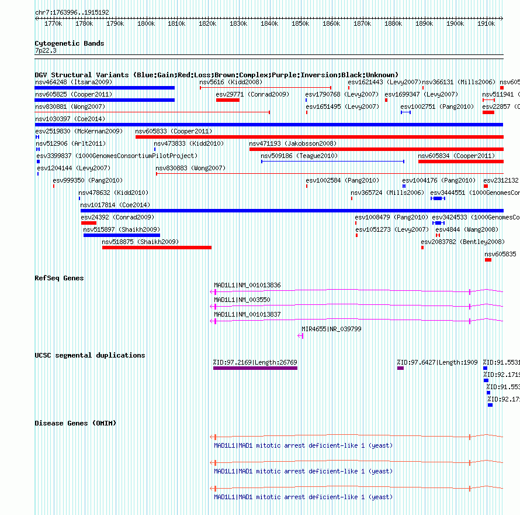The image size is (520, 515).
Task: Click nsv509186 (Teague2010) label
Action: [299, 156]
